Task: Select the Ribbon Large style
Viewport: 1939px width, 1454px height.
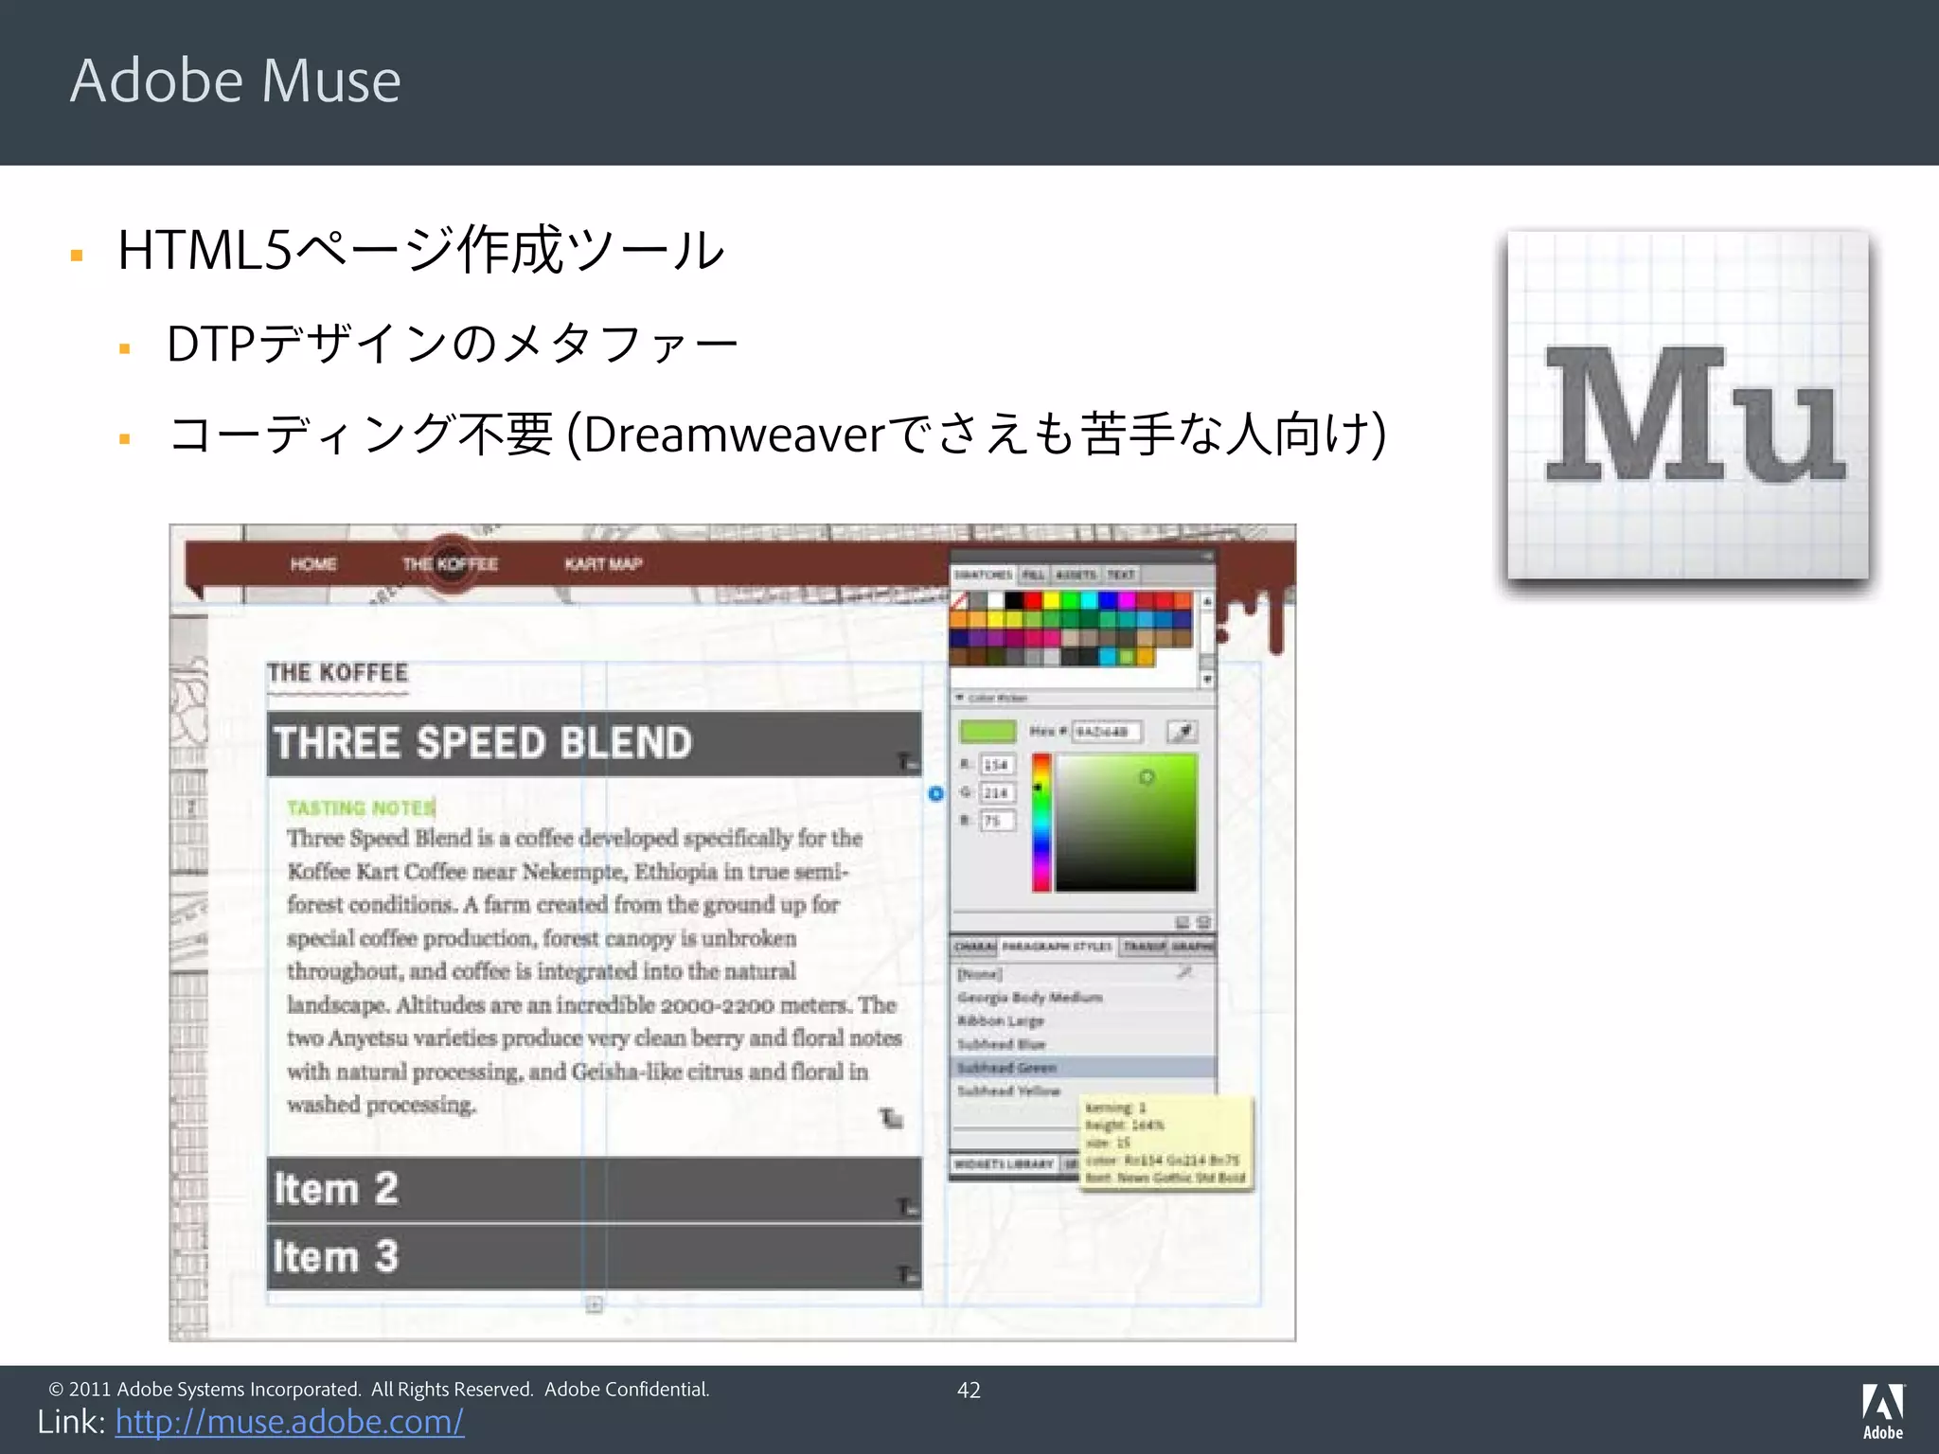Action: click(1082, 1020)
